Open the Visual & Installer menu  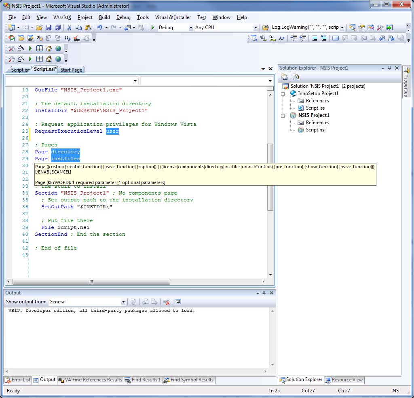(173, 17)
